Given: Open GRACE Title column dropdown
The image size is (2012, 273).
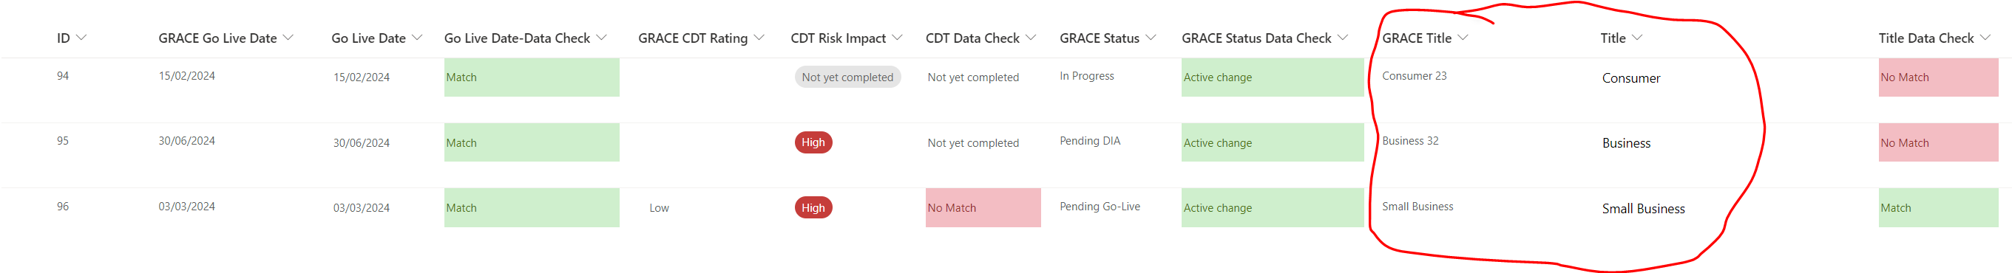Looking at the screenshot, I should (x=1463, y=38).
